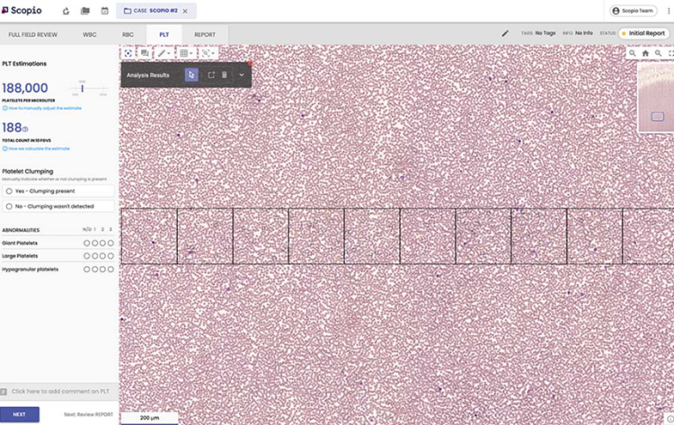Select the CASE SCOPIO #2 tab

pos(156,11)
